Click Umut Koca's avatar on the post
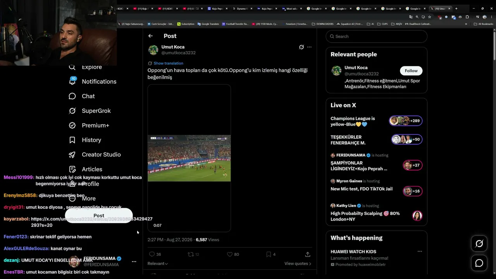The width and height of the screenshot is (496, 279). click(153, 50)
